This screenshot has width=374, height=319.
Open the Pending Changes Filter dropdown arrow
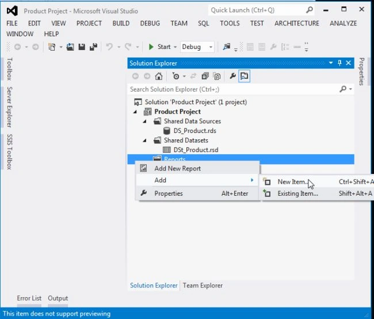click(x=184, y=77)
